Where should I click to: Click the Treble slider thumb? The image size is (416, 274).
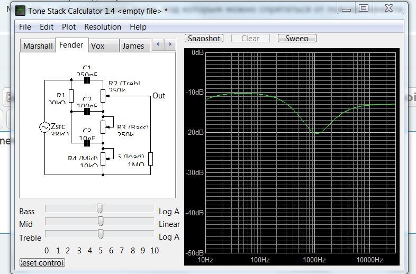coord(100,234)
